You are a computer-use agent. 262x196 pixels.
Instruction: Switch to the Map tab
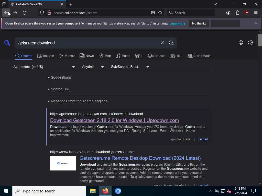105,56
